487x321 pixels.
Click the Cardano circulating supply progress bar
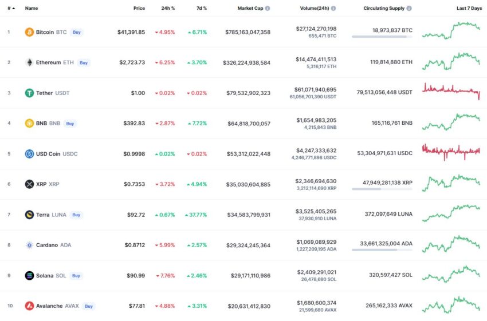pos(382,249)
